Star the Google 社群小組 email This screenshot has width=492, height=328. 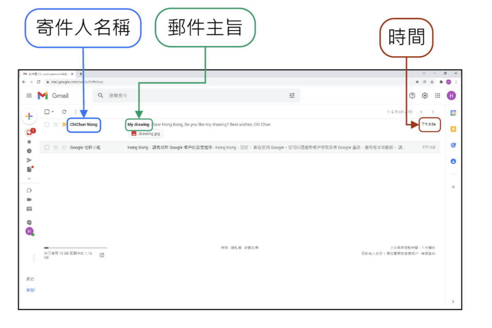coord(56,147)
